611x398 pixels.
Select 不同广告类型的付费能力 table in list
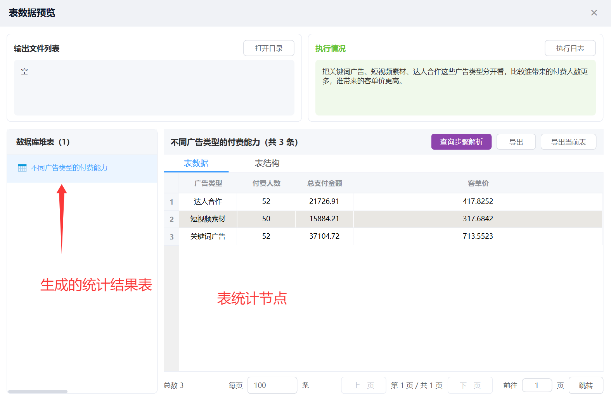tap(69, 168)
